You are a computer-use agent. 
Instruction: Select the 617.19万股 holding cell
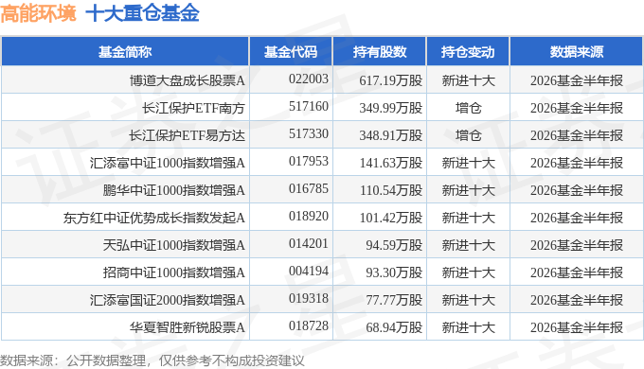390,80
